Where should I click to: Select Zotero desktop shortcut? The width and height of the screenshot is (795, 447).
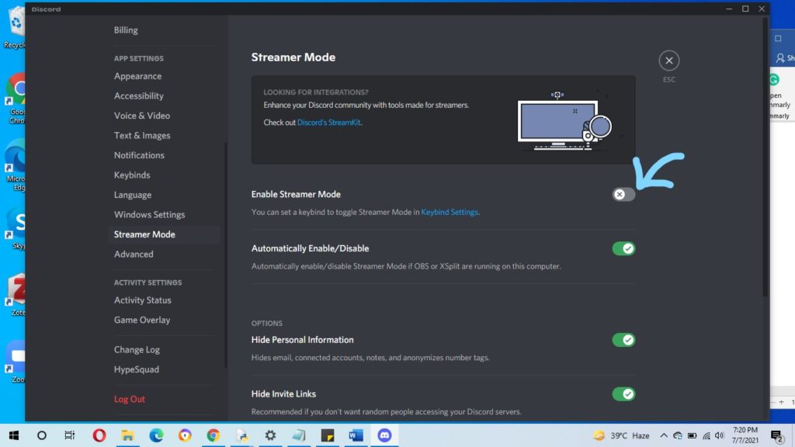(x=17, y=295)
